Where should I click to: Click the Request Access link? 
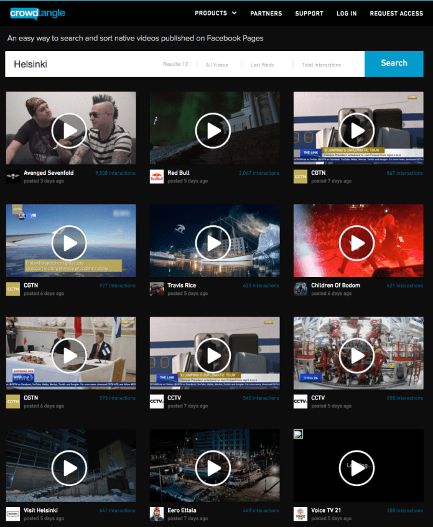point(396,13)
